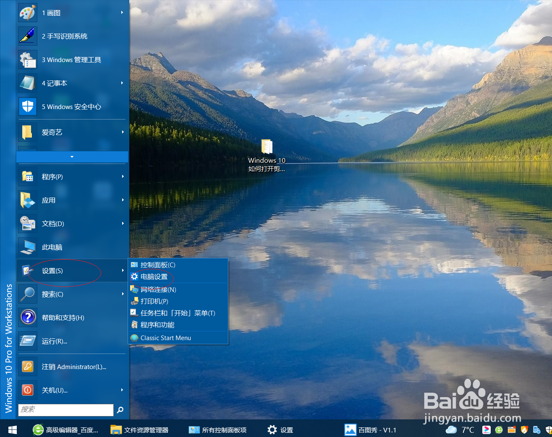Expand the 关机 submenu arrow

click(122, 390)
